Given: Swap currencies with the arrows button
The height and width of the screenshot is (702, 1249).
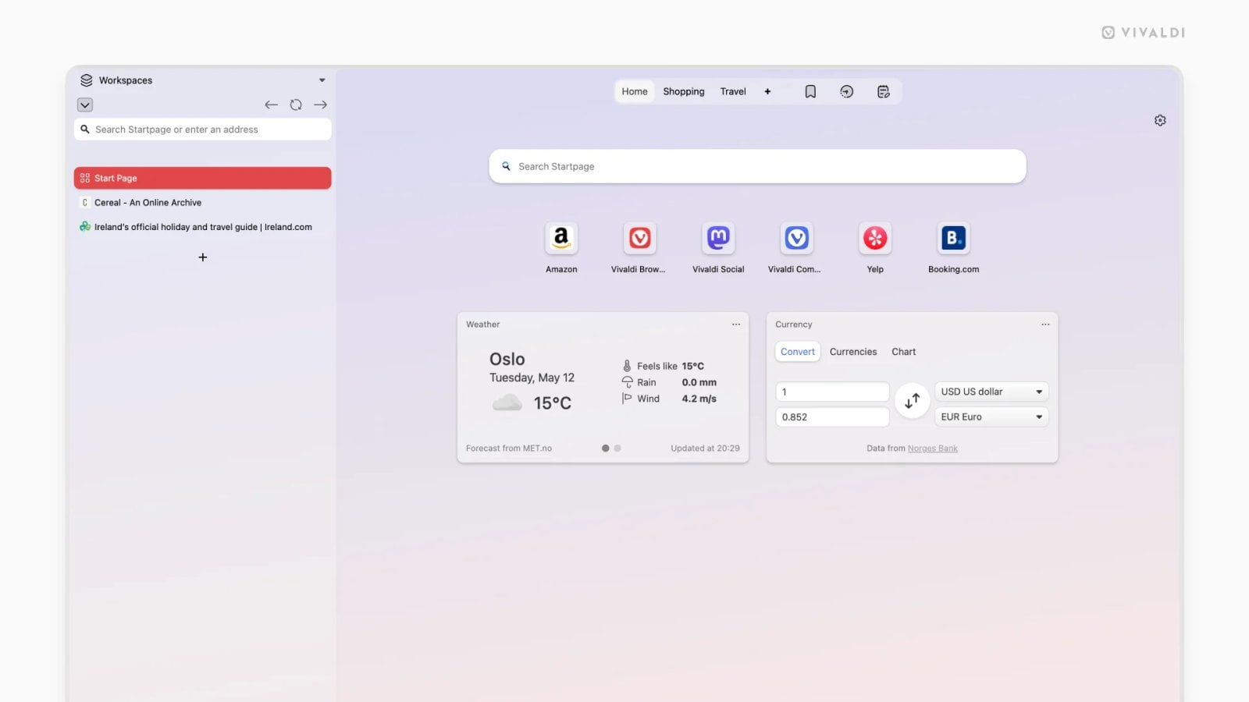Looking at the screenshot, I should coord(912,401).
